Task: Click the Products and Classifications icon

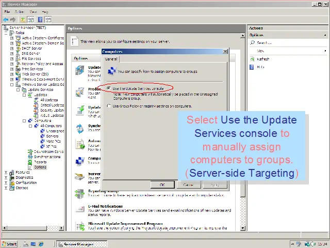Action: (x=80, y=92)
